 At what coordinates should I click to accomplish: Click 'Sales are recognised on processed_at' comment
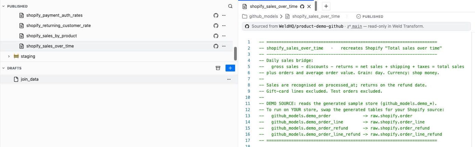pyautogui.click(x=343, y=85)
